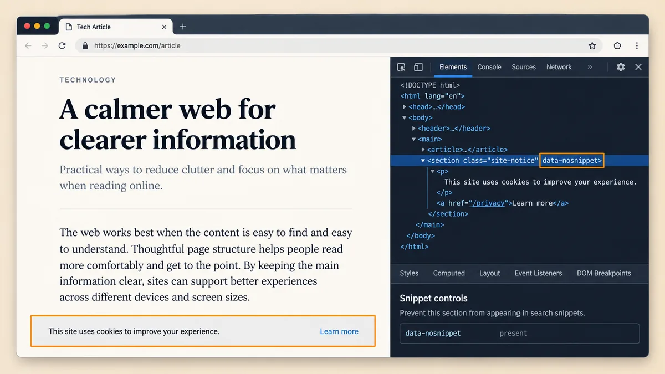The image size is (665, 374).
Task: Switch to the Sources tab
Action: (x=524, y=67)
